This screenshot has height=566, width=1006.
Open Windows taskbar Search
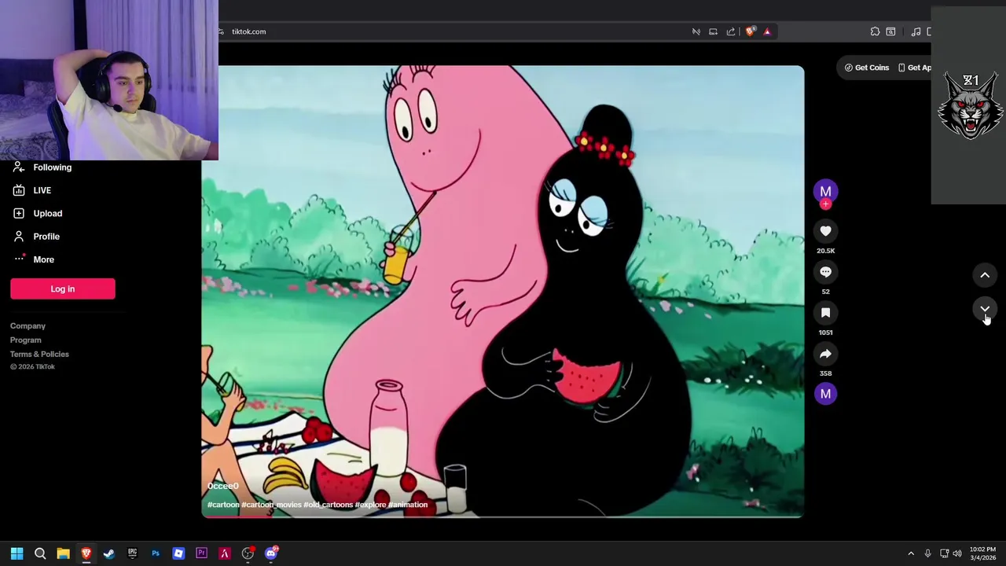[x=40, y=553]
